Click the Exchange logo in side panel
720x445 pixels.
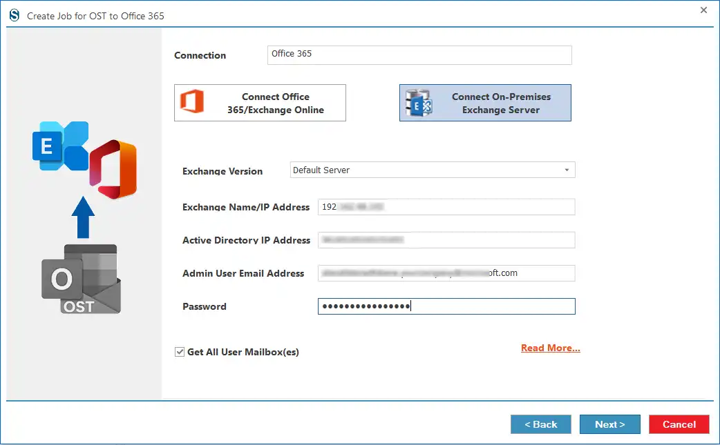(60, 146)
